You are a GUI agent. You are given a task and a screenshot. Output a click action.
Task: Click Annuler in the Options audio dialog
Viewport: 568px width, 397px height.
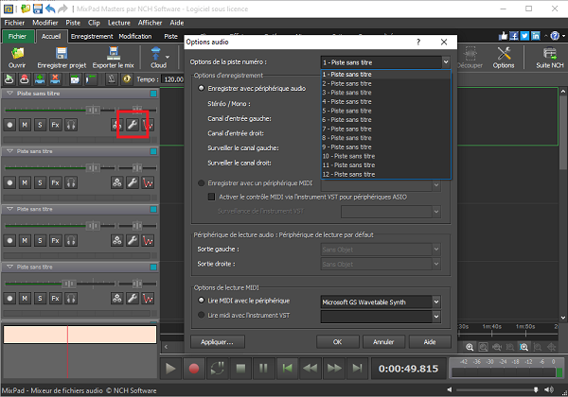[383, 341]
